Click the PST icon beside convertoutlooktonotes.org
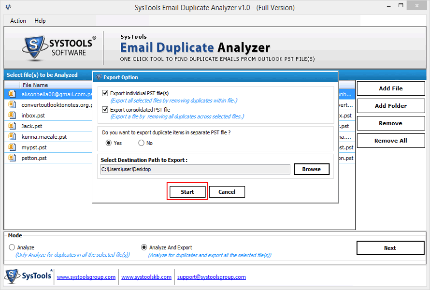 [x=12, y=104]
